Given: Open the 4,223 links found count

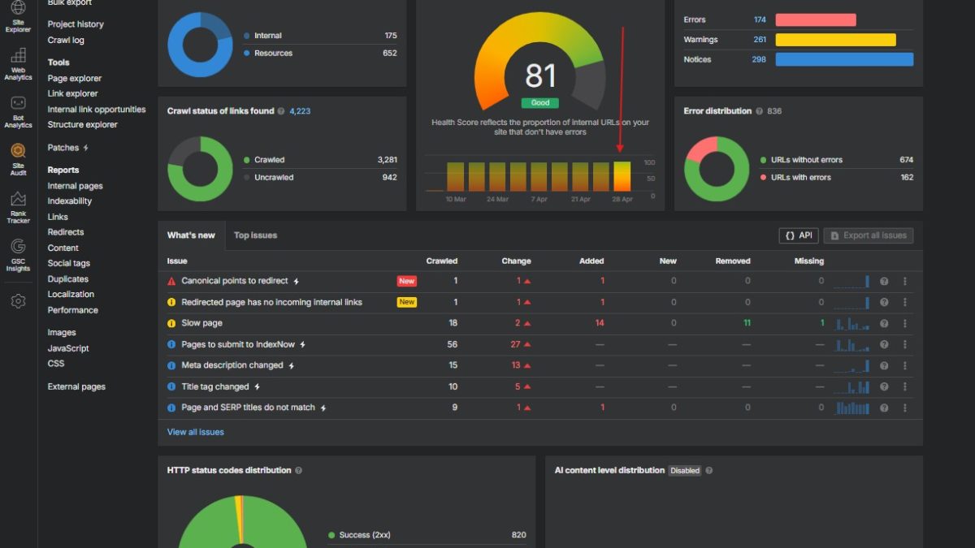Looking at the screenshot, I should [x=300, y=111].
